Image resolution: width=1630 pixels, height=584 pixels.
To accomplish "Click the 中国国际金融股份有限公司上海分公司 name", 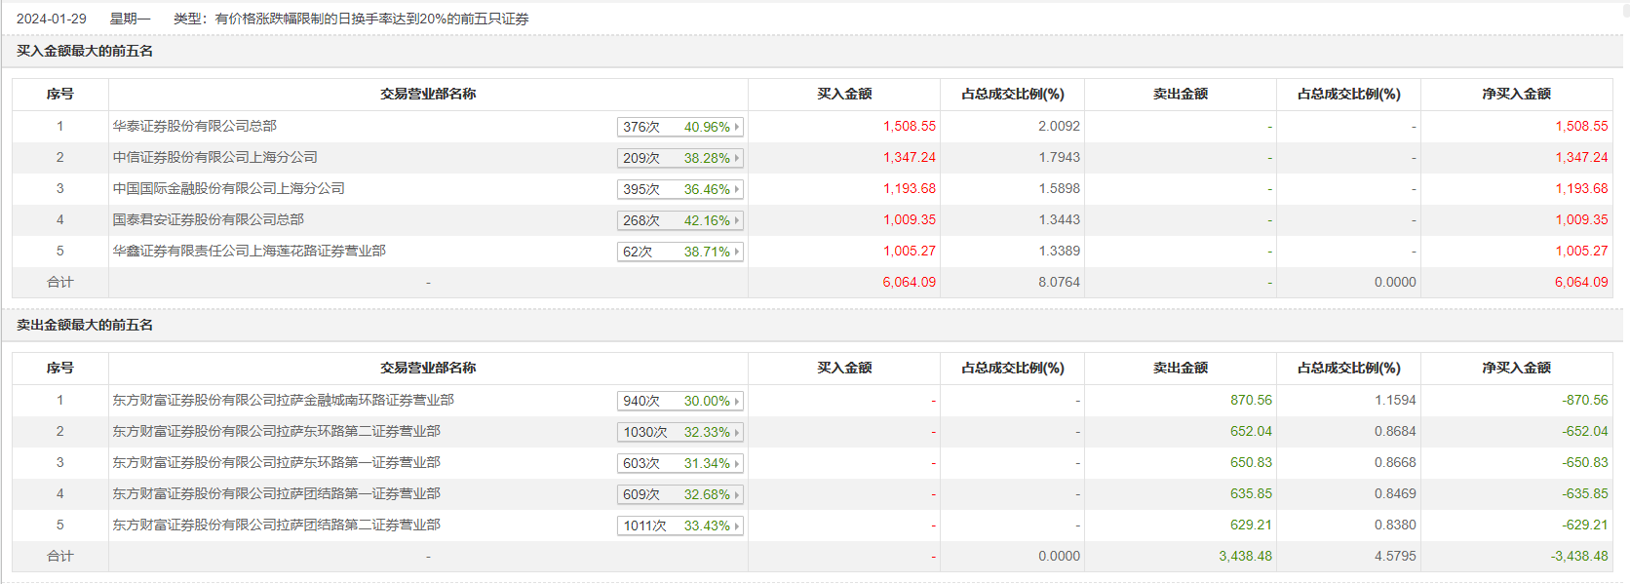I will tap(228, 188).
